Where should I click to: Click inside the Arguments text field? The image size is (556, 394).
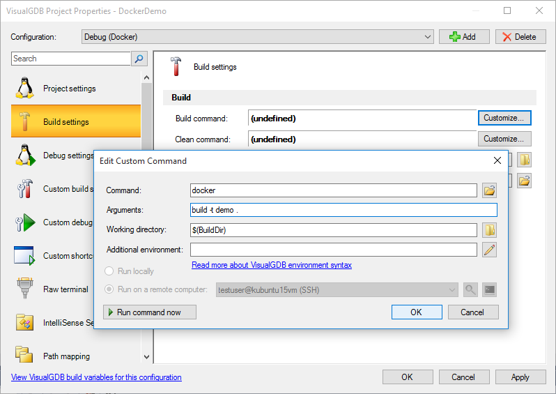pos(343,210)
